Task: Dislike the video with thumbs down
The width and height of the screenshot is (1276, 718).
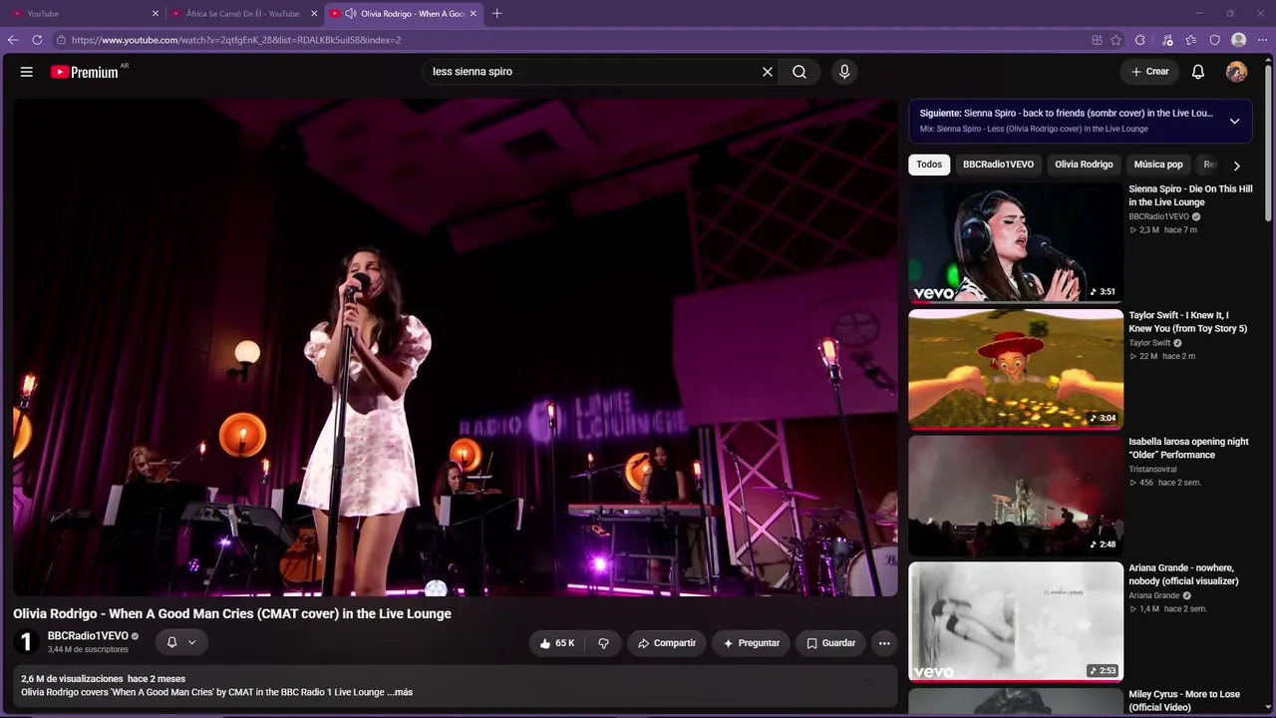Action: [603, 643]
